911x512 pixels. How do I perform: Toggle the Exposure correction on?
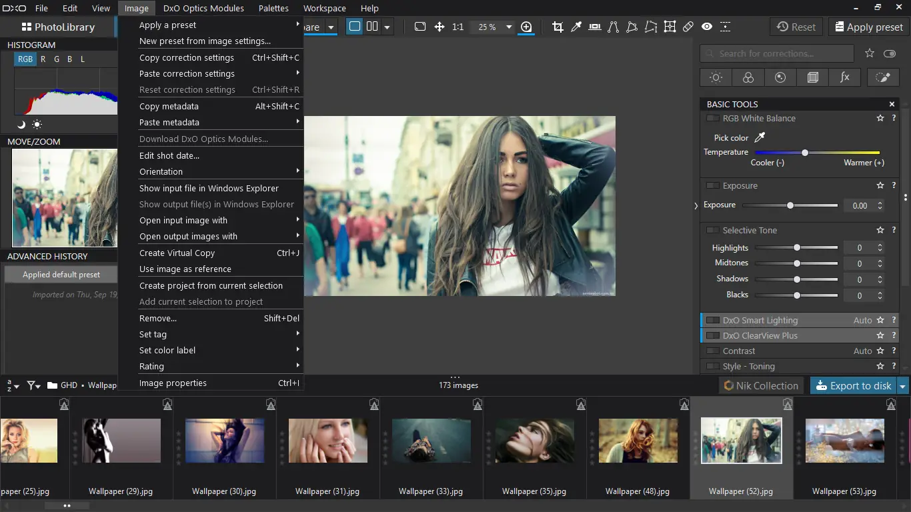point(712,186)
